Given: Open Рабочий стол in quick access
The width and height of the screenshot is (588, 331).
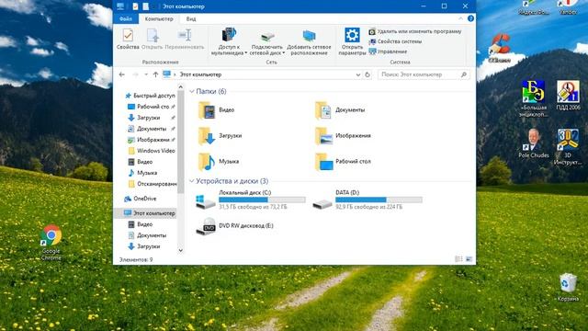Looking at the screenshot, I should pyautogui.click(x=149, y=107).
